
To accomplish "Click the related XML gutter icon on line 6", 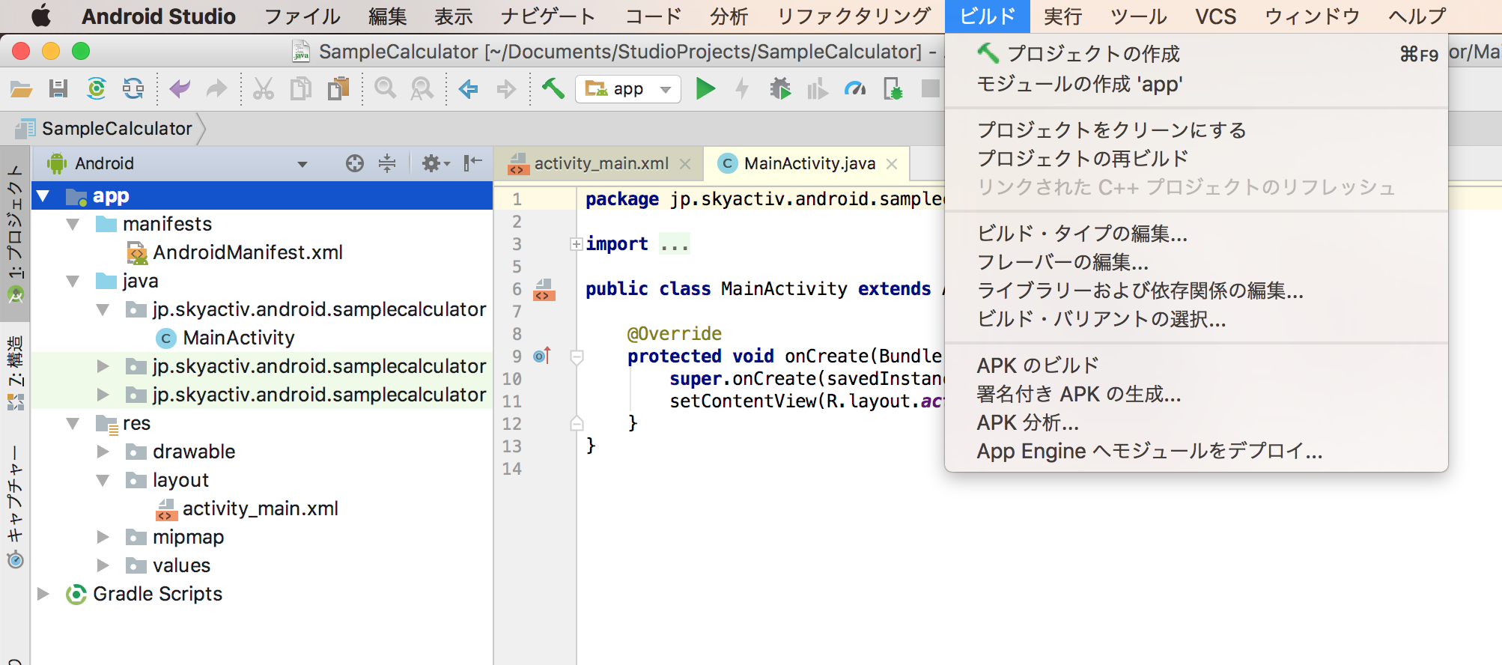I will point(544,289).
